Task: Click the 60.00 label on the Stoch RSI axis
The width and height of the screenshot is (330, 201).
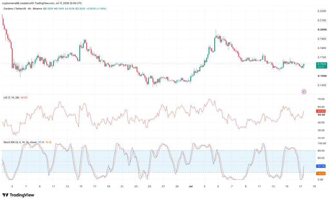Action: point(321,158)
